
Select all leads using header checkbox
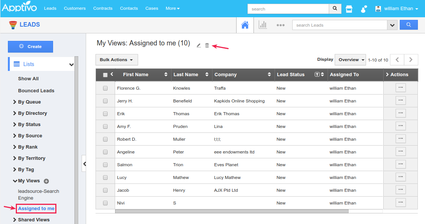tap(105, 75)
